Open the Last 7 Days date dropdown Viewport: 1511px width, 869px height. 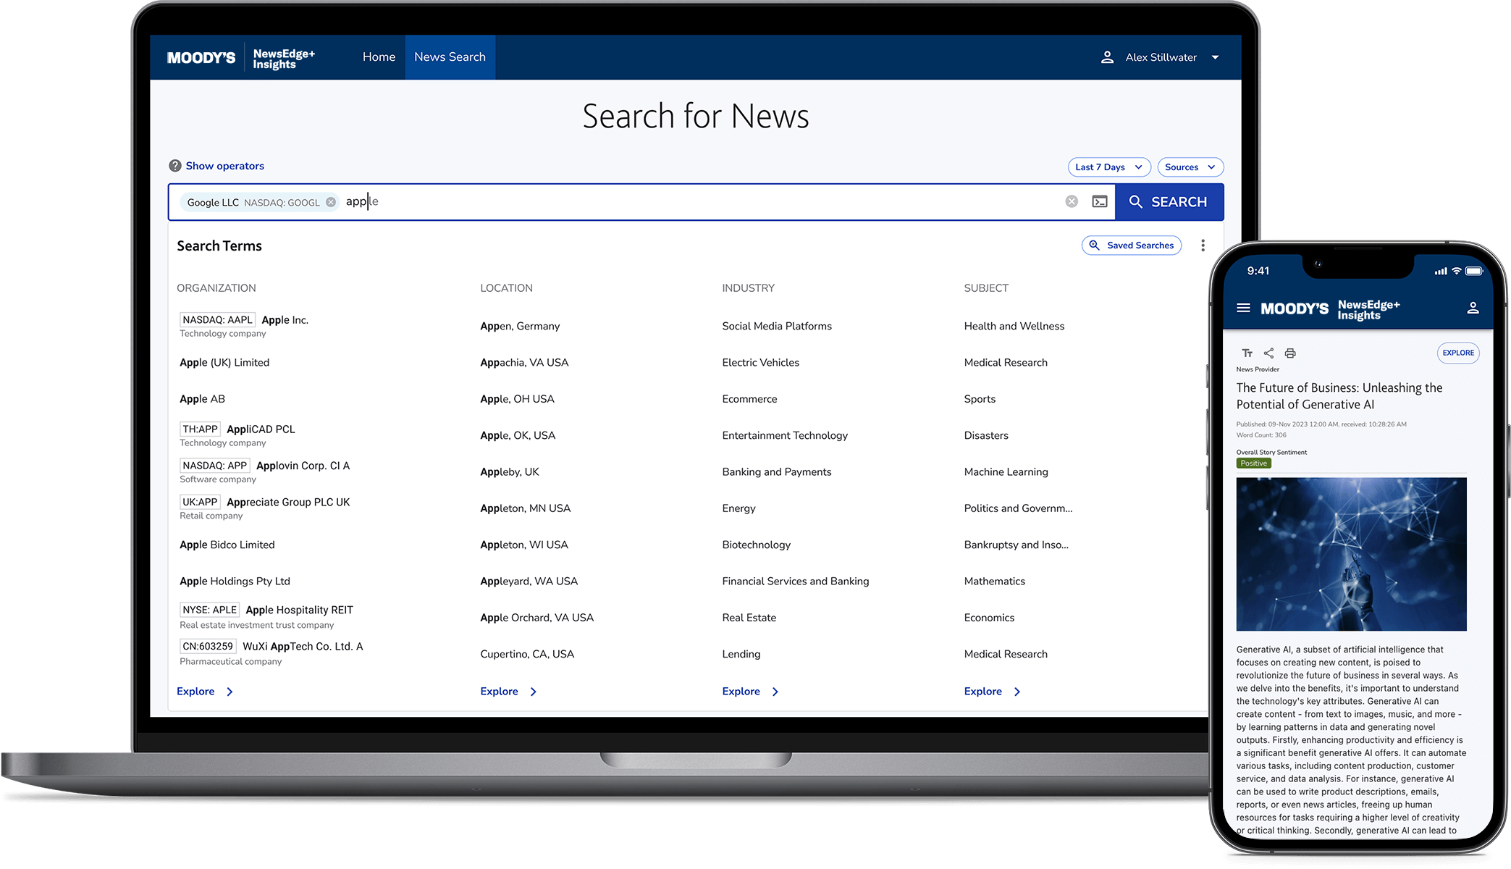tap(1108, 167)
